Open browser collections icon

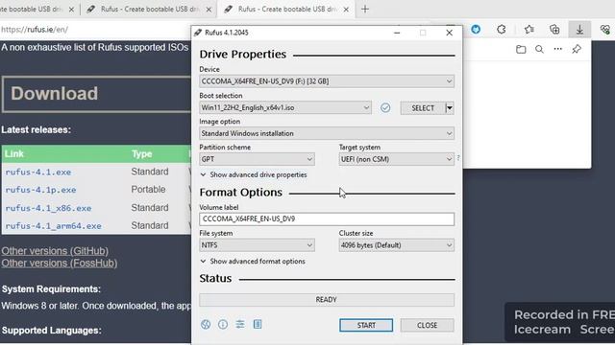click(x=554, y=30)
